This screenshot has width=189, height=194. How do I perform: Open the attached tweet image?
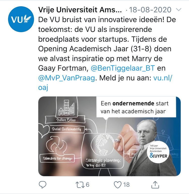coord(109,136)
